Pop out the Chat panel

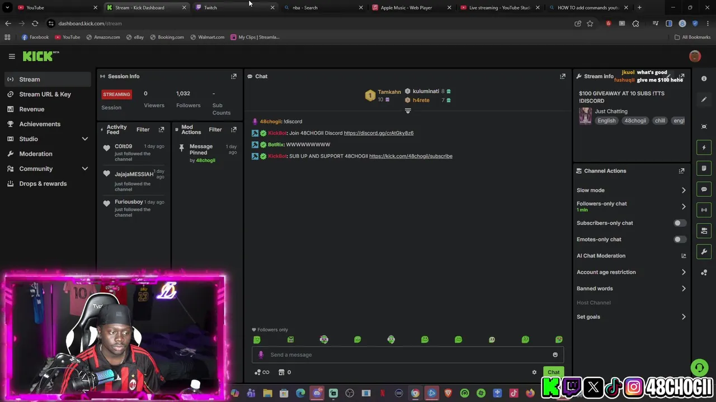(x=563, y=76)
